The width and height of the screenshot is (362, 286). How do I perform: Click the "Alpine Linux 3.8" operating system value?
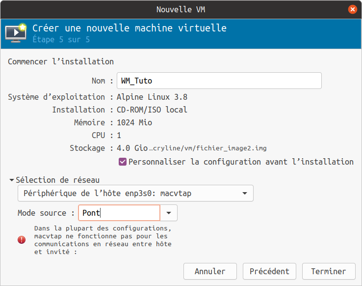pos(152,97)
